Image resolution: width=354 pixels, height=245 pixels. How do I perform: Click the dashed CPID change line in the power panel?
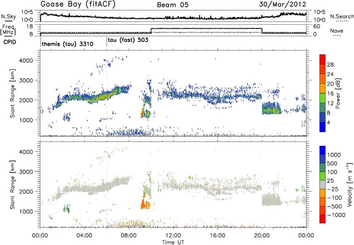pos(107,93)
